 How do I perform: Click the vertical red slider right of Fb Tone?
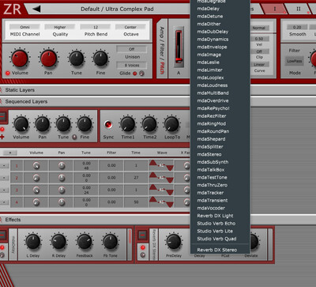(130, 236)
